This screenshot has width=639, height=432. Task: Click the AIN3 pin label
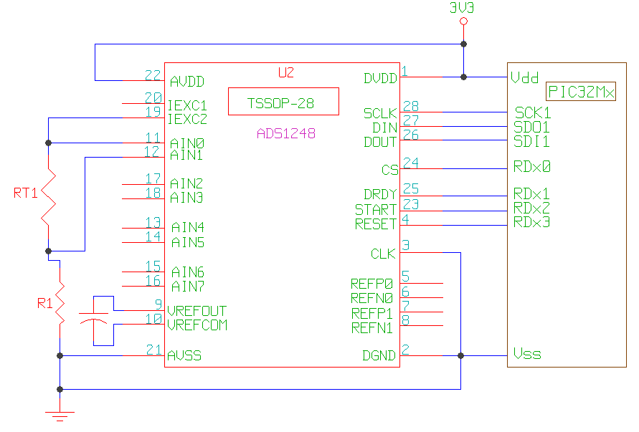186,198
